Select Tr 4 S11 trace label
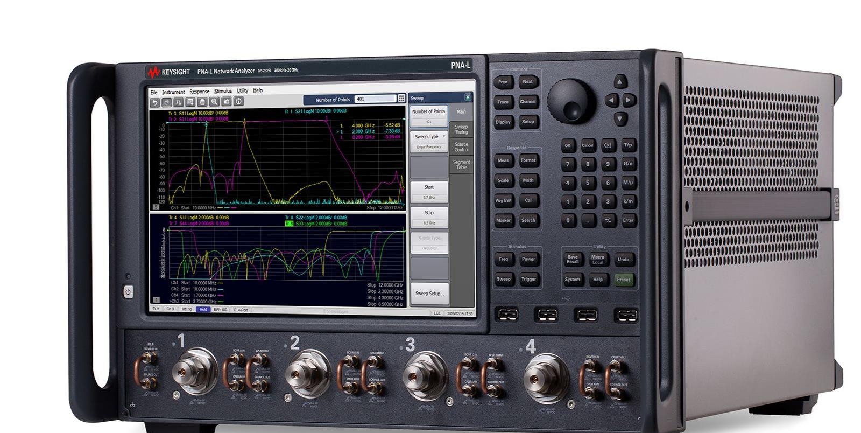The width and height of the screenshot is (861, 433). pos(199,218)
